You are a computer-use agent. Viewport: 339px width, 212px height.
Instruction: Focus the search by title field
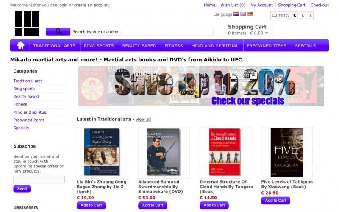click(142, 32)
